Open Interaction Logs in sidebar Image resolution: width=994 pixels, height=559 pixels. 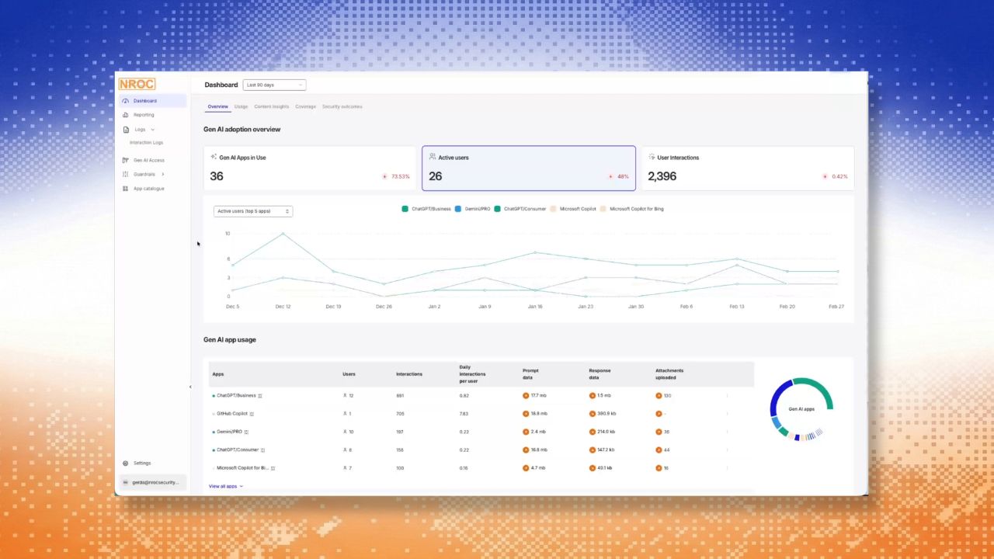[x=146, y=143]
